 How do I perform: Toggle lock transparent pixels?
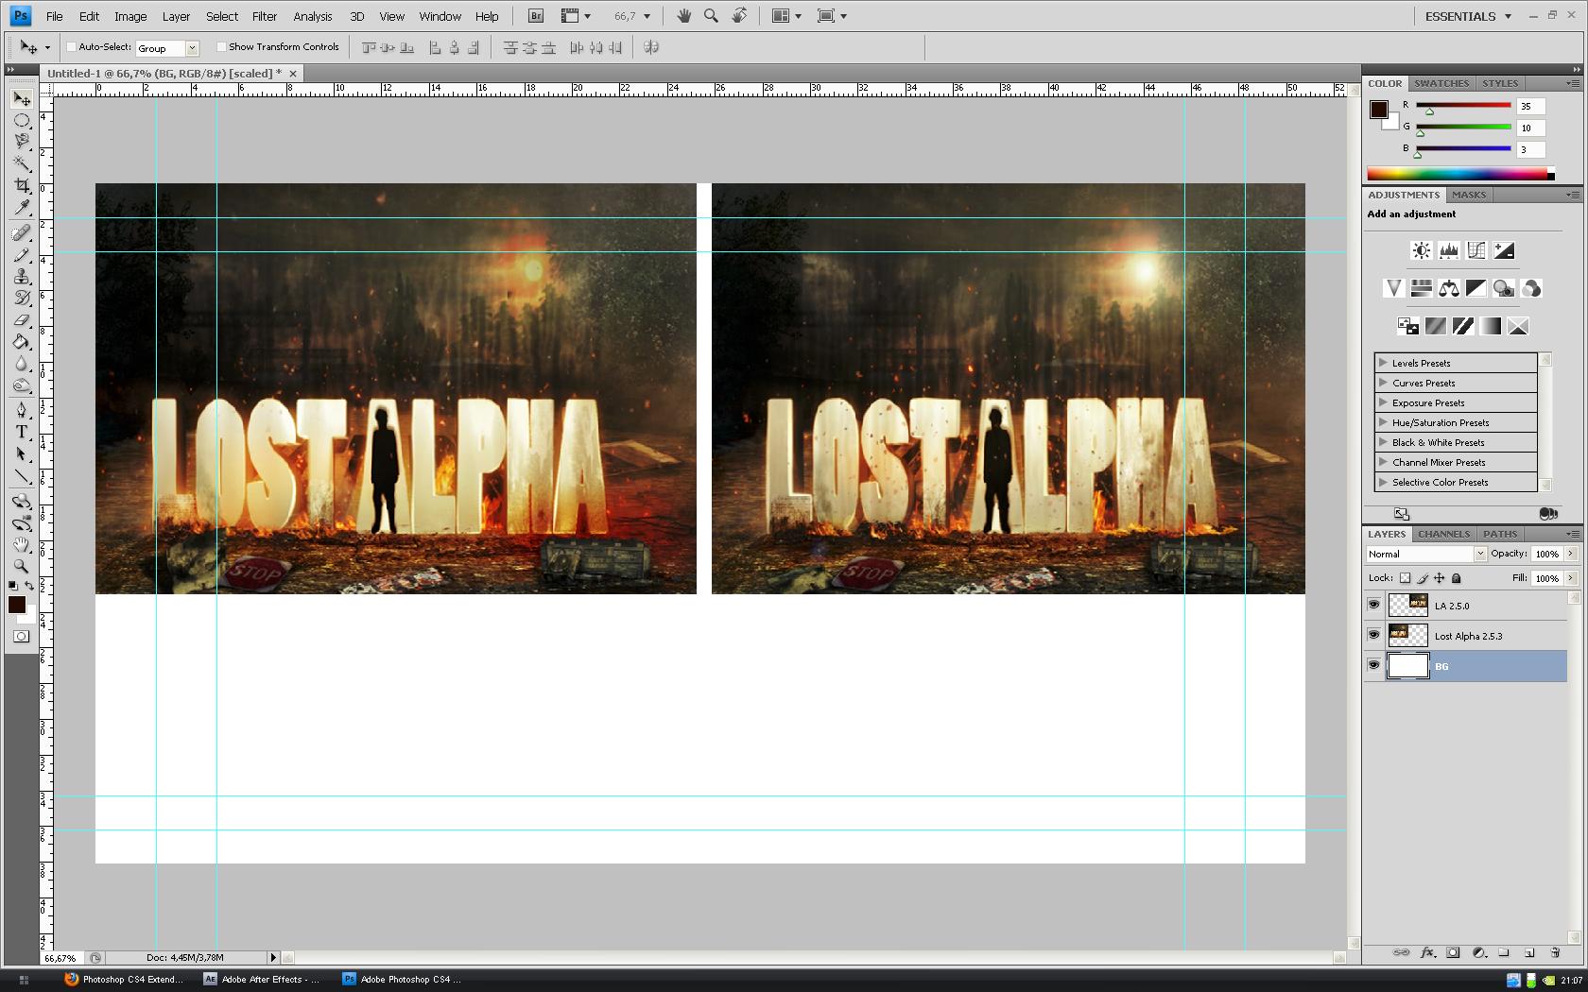[1405, 578]
